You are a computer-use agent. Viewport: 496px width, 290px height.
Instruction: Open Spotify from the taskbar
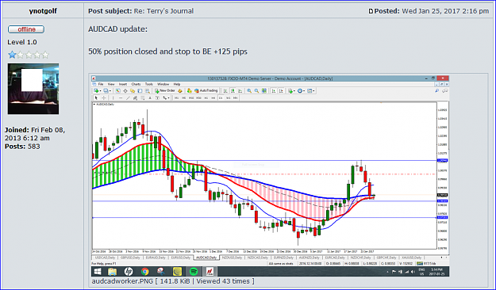[194, 271]
